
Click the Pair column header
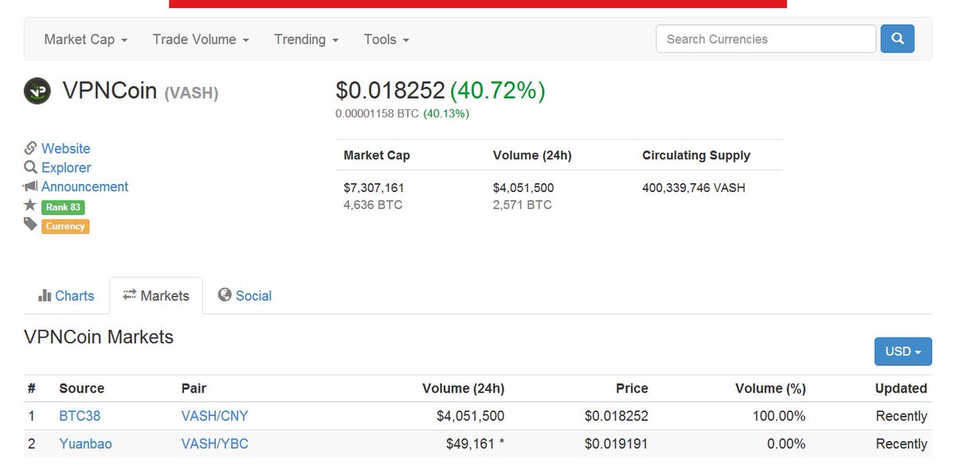(194, 389)
